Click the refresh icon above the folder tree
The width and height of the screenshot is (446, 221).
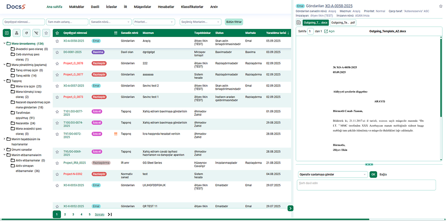[26, 33]
